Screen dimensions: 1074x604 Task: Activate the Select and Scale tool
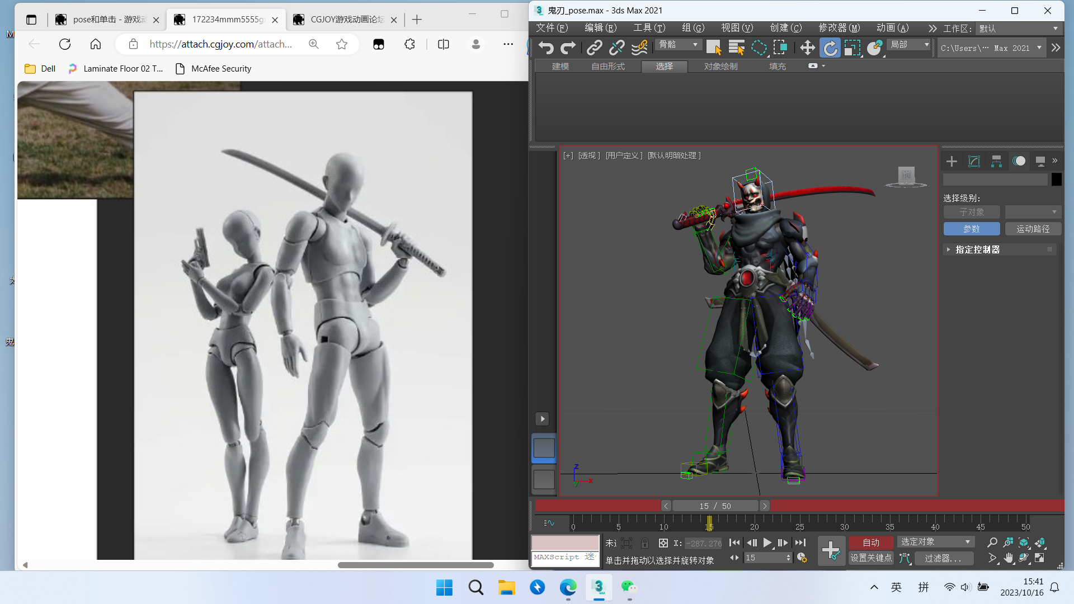tap(852, 48)
